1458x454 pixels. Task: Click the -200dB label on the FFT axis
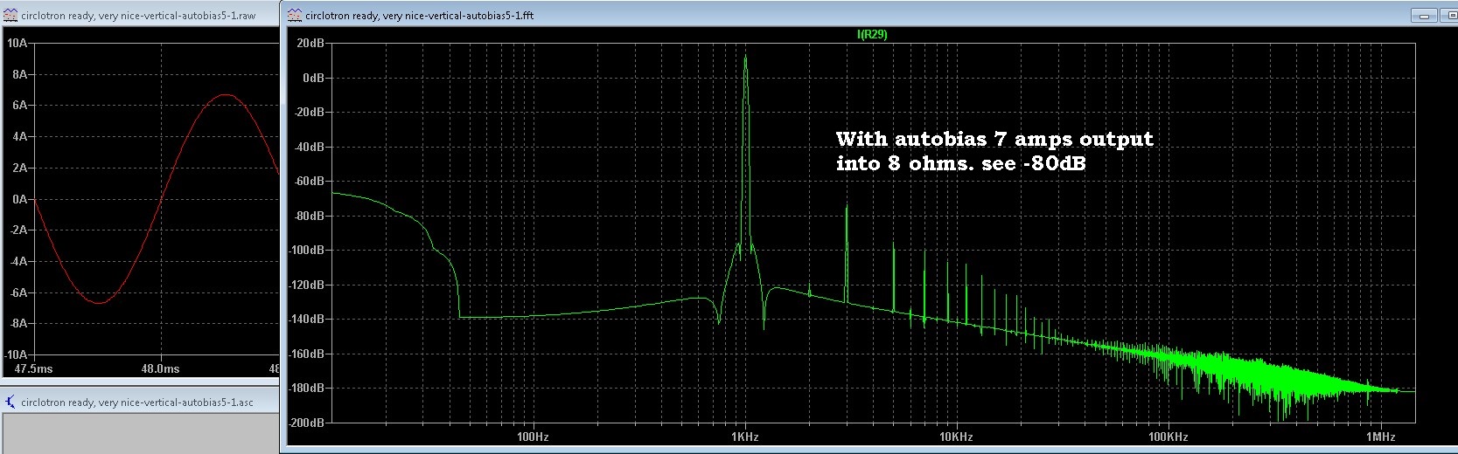tap(307, 423)
